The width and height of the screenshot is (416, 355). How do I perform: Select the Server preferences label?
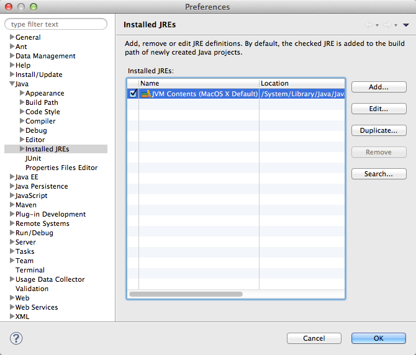pos(25,242)
